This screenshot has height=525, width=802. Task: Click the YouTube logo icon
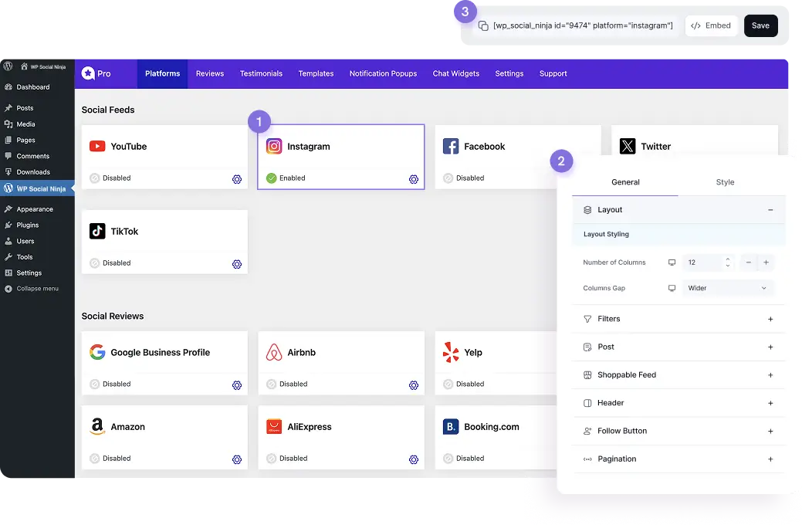[x=97, y=147]
